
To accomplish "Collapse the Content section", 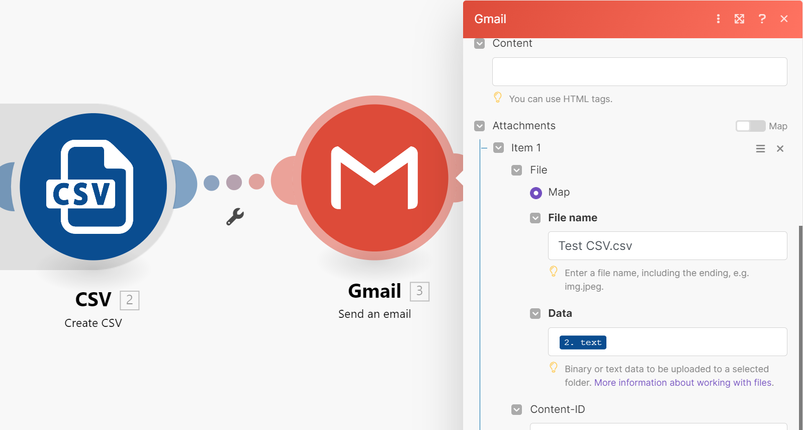I will (480, 44).
